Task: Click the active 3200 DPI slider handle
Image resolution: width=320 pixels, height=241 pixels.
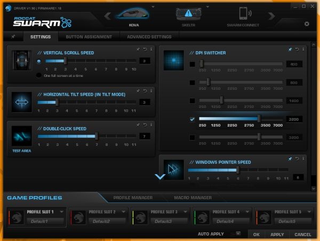Action: pyautogui.click(x=259, y=118)
